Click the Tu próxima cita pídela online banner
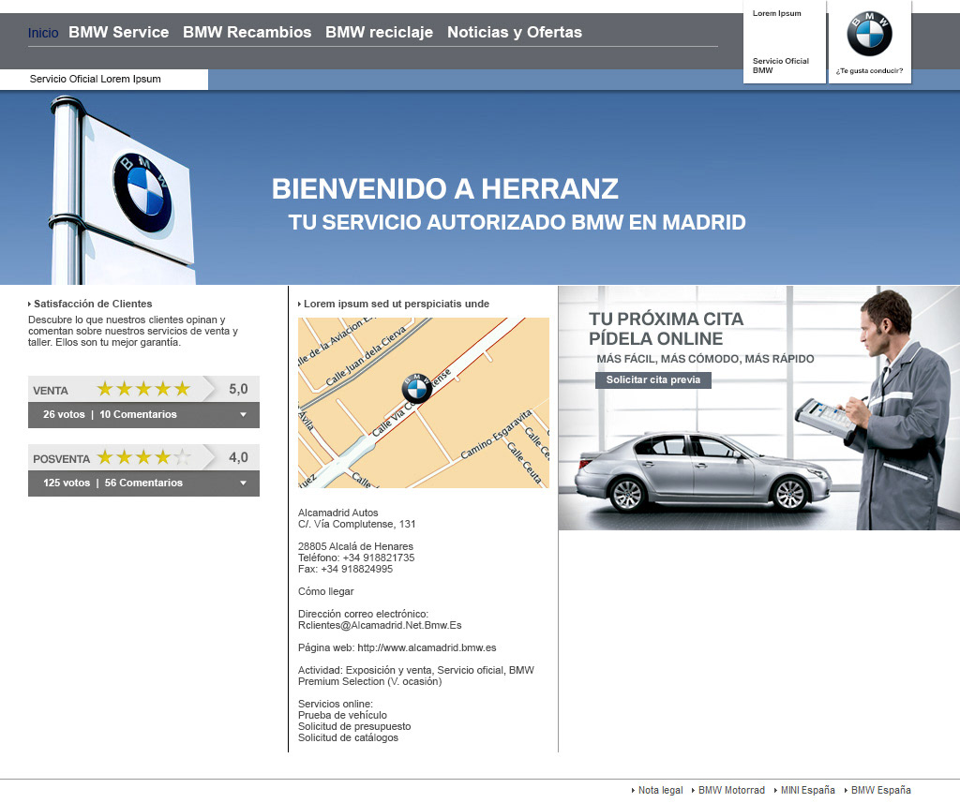 (758, 408)
